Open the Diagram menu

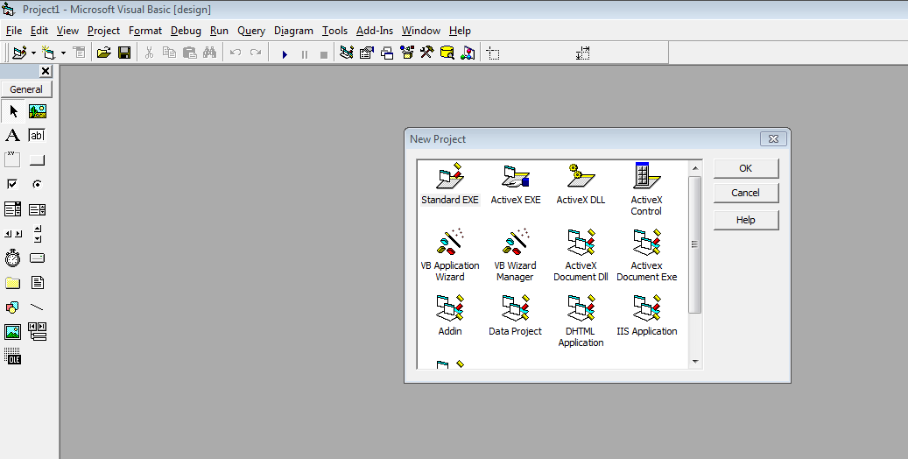pyautogui.click(x=293, y=31)
